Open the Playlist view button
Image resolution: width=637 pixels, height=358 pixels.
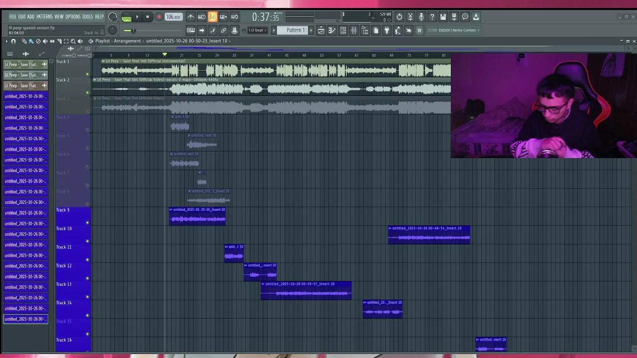tap(321, 30)
